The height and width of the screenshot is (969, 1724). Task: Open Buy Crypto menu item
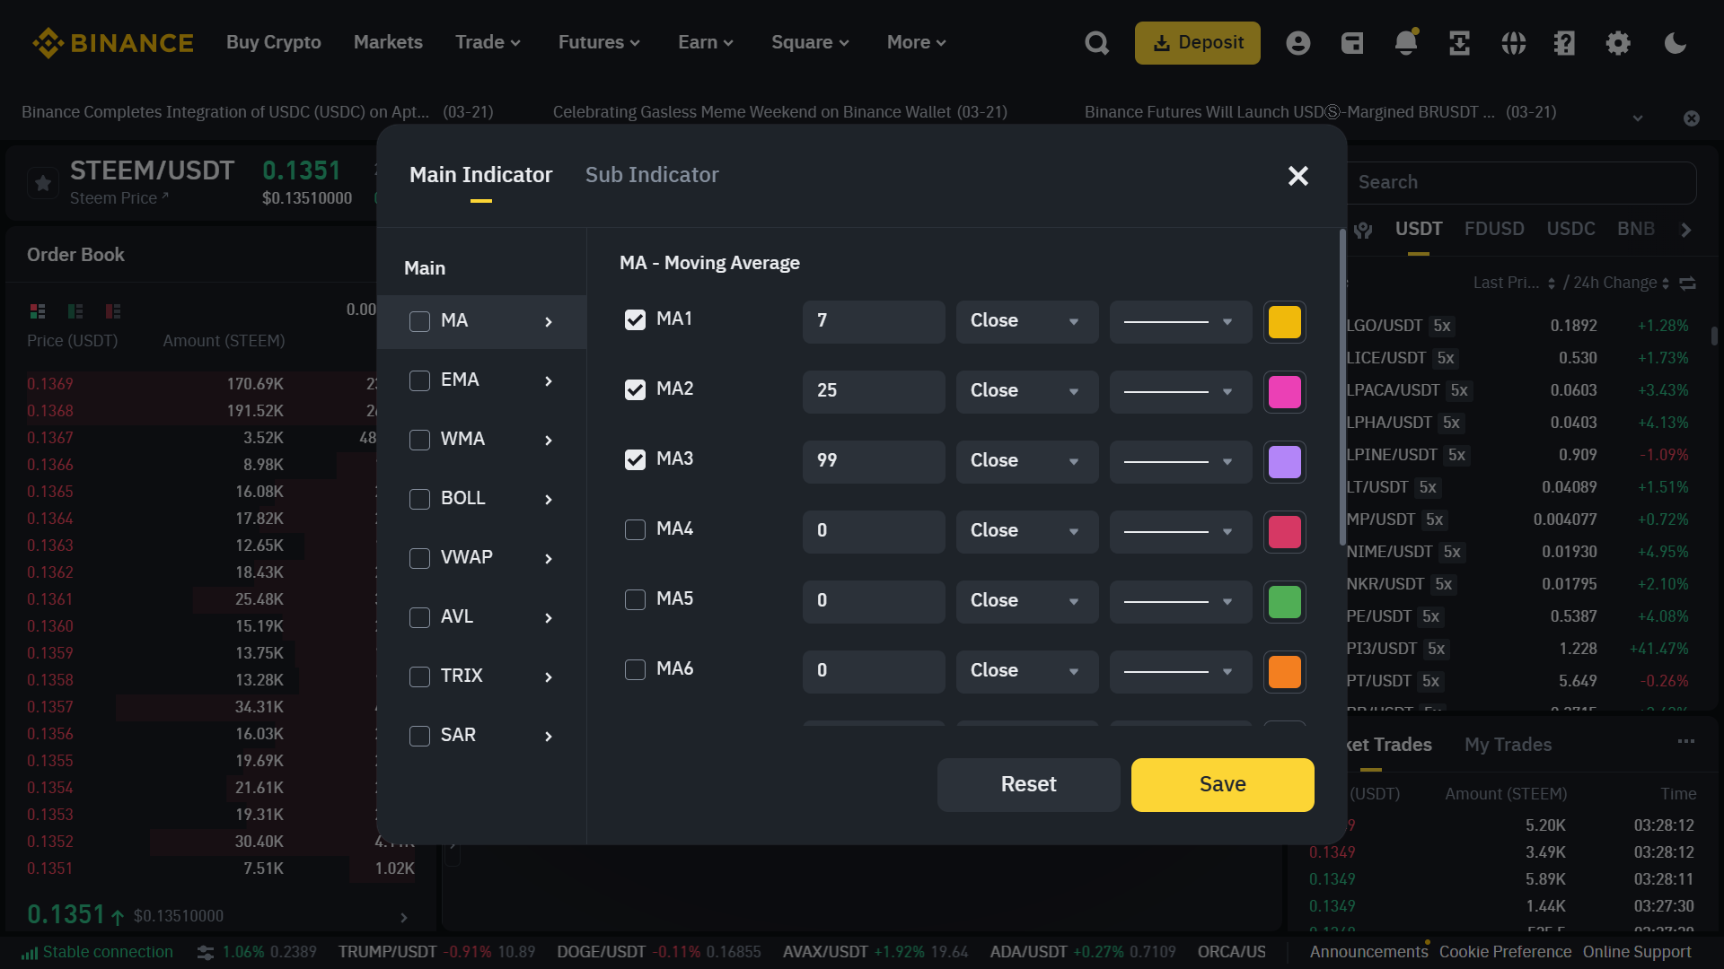(274, 43)
